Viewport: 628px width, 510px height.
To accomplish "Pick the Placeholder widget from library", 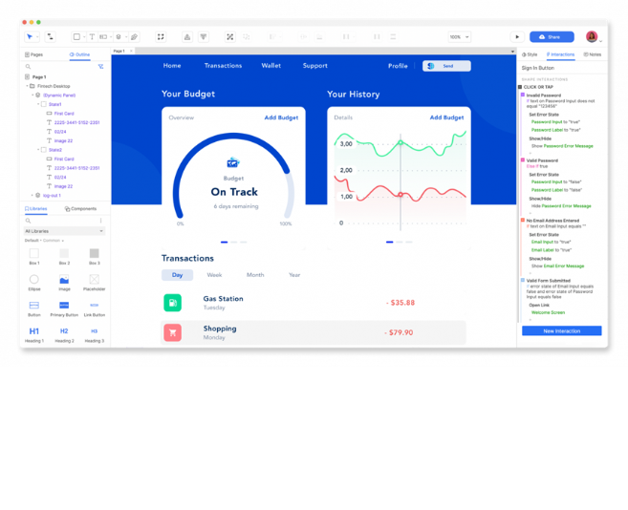I will tap(94, 280).
